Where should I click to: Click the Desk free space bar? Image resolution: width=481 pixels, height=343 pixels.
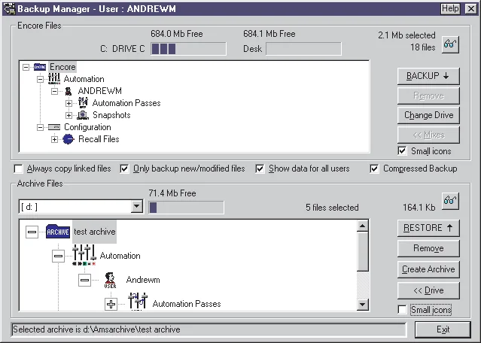pyautogui.click(x=303, y=49)
